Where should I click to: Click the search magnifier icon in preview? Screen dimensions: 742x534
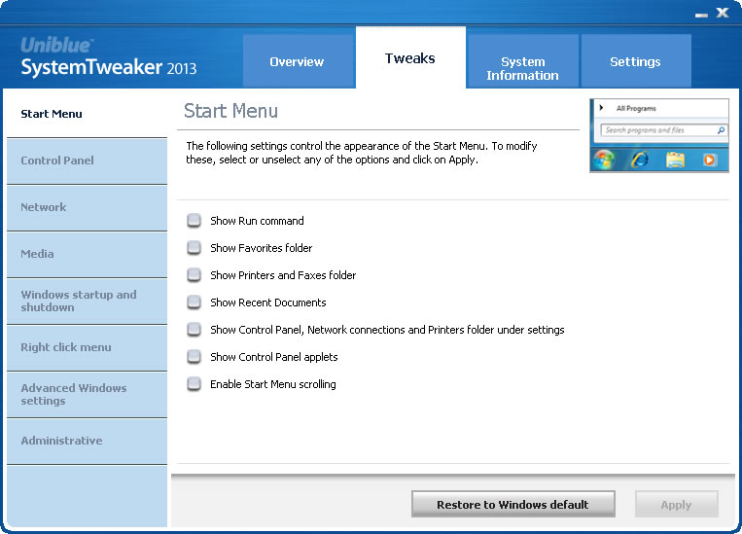(721, 129)
